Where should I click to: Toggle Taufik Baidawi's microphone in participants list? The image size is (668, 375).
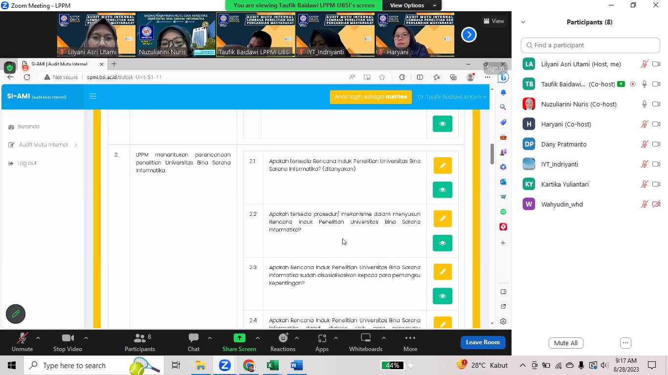click(x=645, y=84)
